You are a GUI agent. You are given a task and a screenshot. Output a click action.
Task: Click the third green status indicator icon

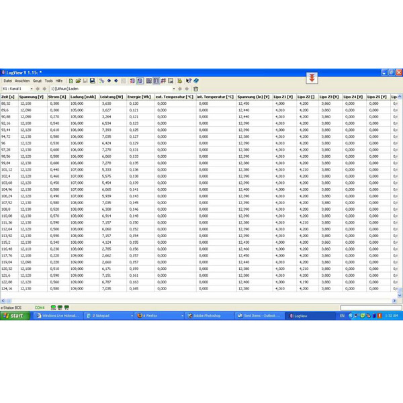(66, 308)
